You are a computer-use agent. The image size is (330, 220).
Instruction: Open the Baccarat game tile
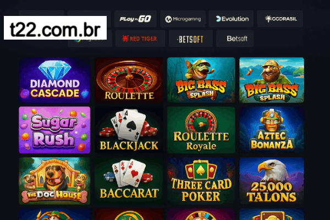[129, 181]
